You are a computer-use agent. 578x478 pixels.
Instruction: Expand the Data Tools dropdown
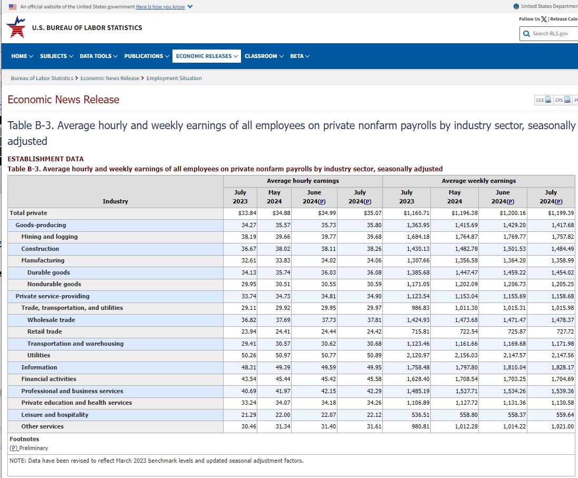pyautogui.click(x=99, y=56)
